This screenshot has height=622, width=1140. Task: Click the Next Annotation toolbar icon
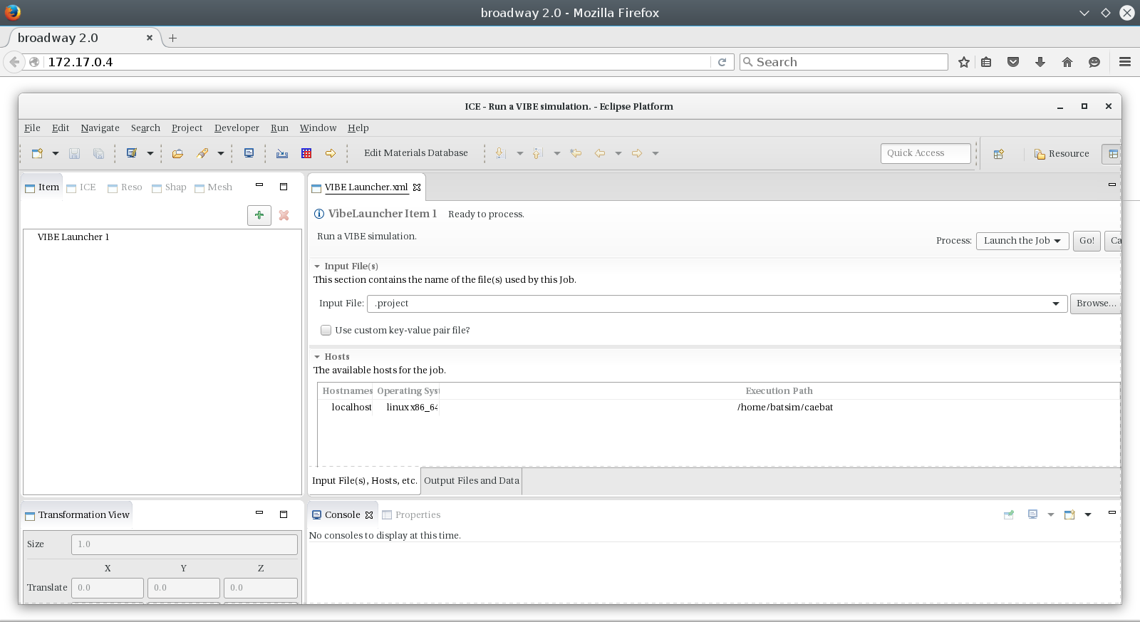(500, 153)
